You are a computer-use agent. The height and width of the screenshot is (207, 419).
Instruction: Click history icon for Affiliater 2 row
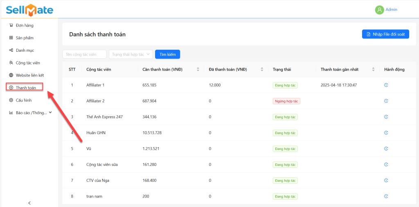[x=386, y=101]
